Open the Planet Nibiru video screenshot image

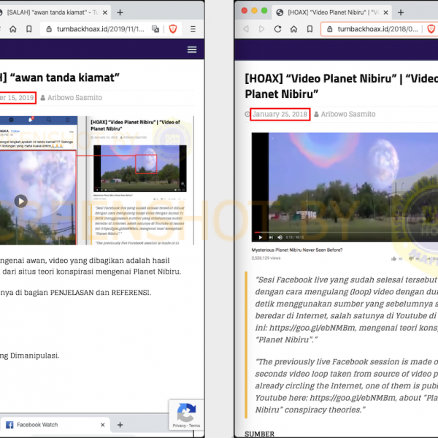[x=345, y=187]
